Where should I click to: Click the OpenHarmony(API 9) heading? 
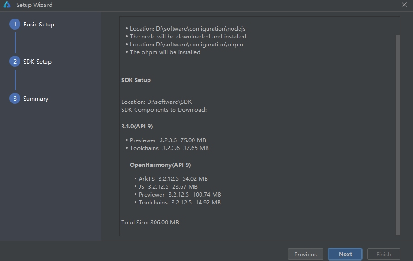point(160,165)
